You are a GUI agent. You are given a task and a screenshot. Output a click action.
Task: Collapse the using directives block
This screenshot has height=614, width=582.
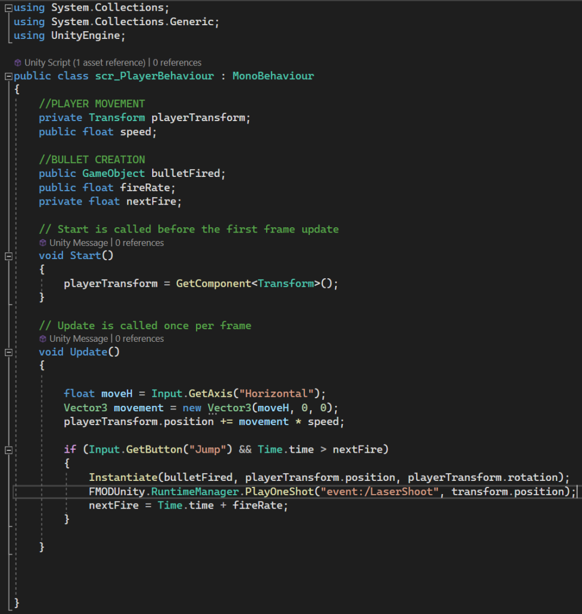[x=8, y=8]
